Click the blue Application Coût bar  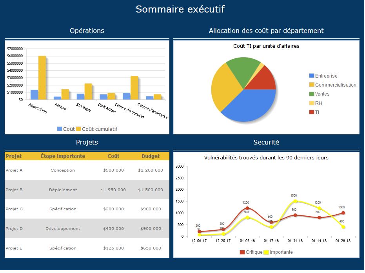[x=34, y=95]
